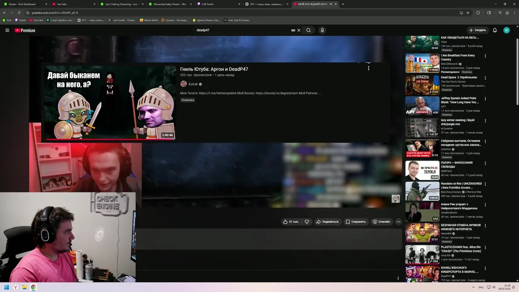Open the Kick bookmark

tap(7, 20)
